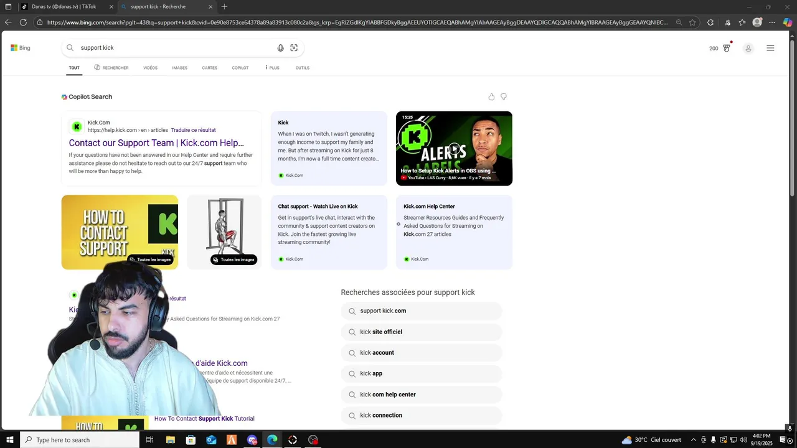Click the zoom-out magnifier in address bar
Image resolution: width=797 pixels, height=448 pixels.
pyautogui.click(x=680, y=22)
